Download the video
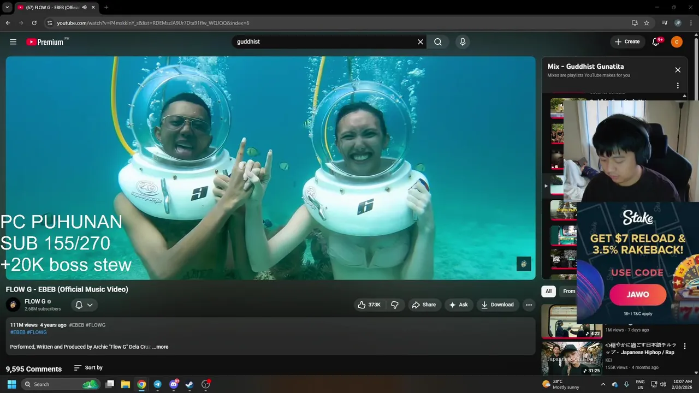This screenshot has width=699, height=393. click(x=497, y=305)
